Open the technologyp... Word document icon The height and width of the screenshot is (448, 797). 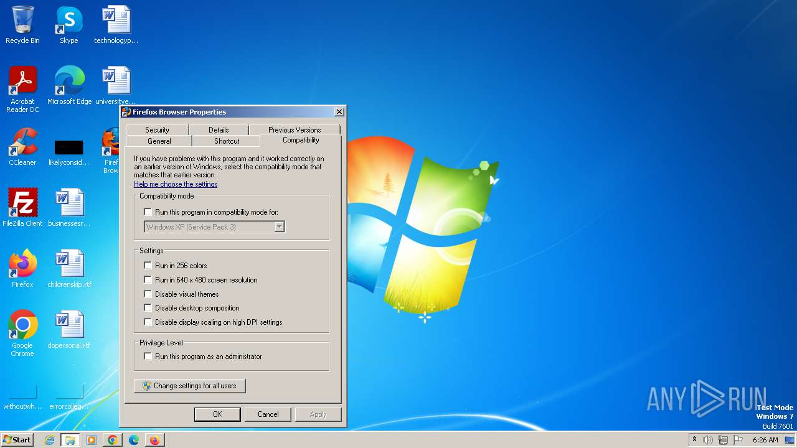[116, 25]
